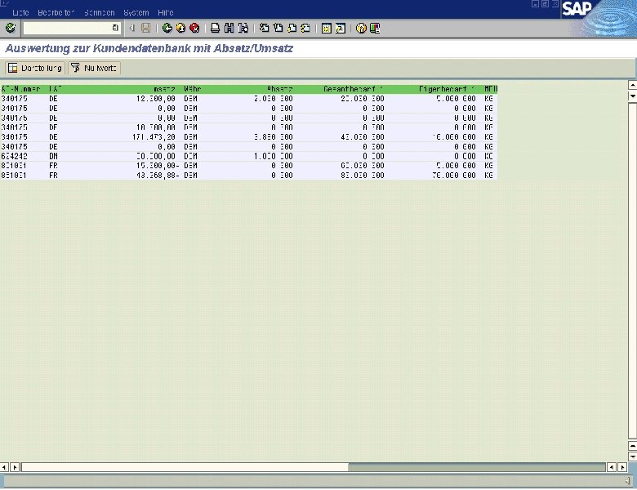Click the bottom-most vertical scrollbar down arrow
The width and height of the screenshot is (637, 490).
pyautogui.click(x=633, y=457)
